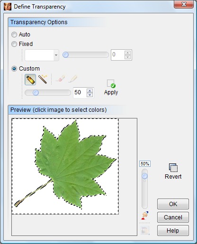
Task: Click the 50% preview zoom slider thumb
Action: tap(144, 176)
